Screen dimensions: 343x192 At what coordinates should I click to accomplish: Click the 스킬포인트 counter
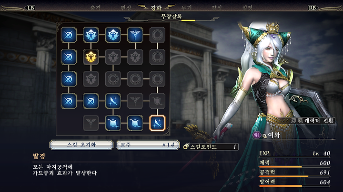211,146
